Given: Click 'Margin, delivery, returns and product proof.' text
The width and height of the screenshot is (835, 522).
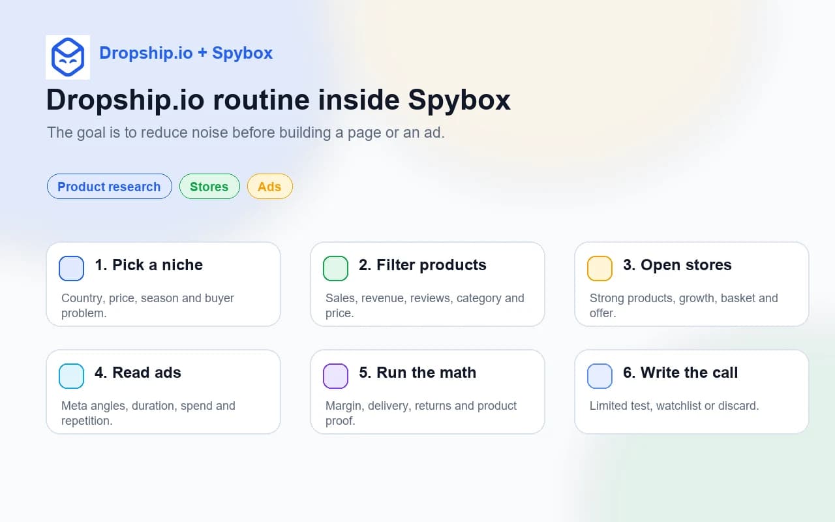Looking at the screenshot, I should tap(421, 413).
